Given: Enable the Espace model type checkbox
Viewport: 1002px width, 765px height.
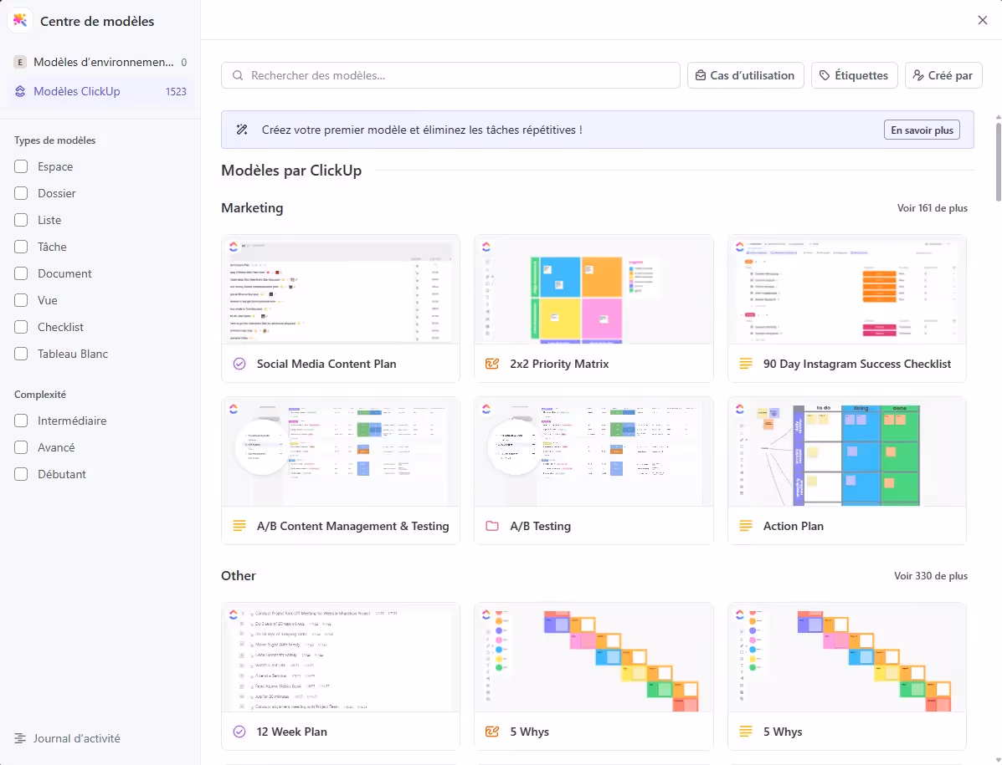Looking at the screenshot, I should pos(21,166).
